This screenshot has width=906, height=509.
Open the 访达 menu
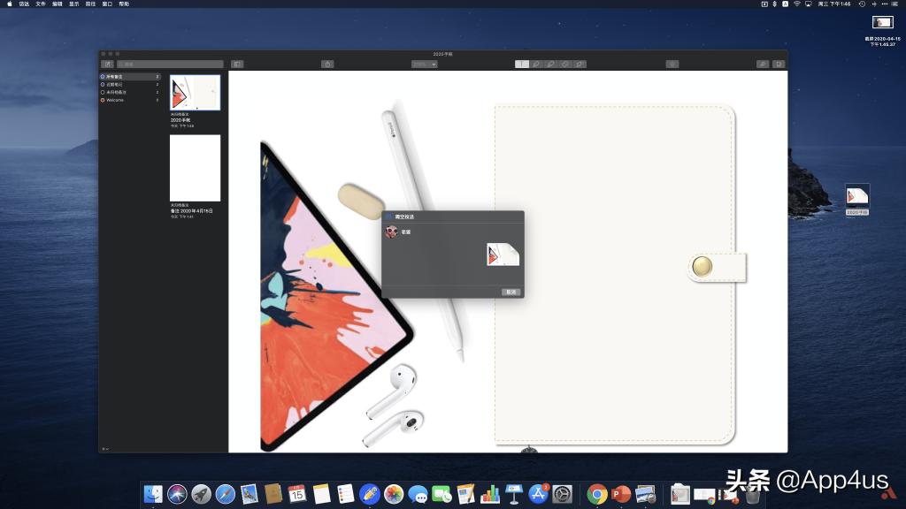[24, 4]
